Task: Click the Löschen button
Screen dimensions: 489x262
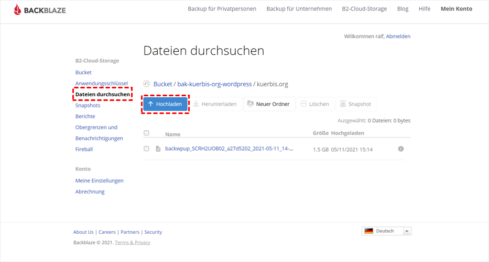Action: 315,104
